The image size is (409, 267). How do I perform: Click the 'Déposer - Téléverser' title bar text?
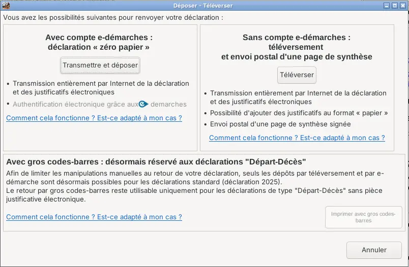point(203,6)
